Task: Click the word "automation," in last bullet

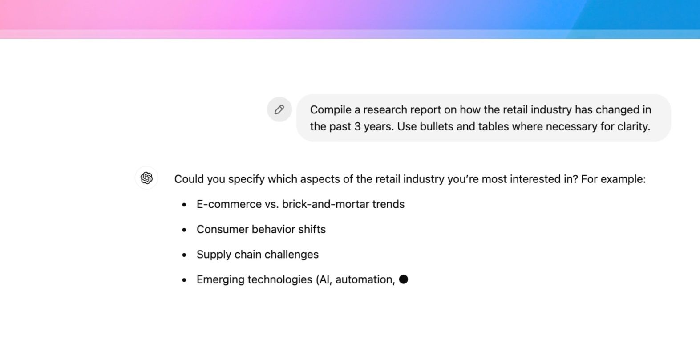Action: 365,279
